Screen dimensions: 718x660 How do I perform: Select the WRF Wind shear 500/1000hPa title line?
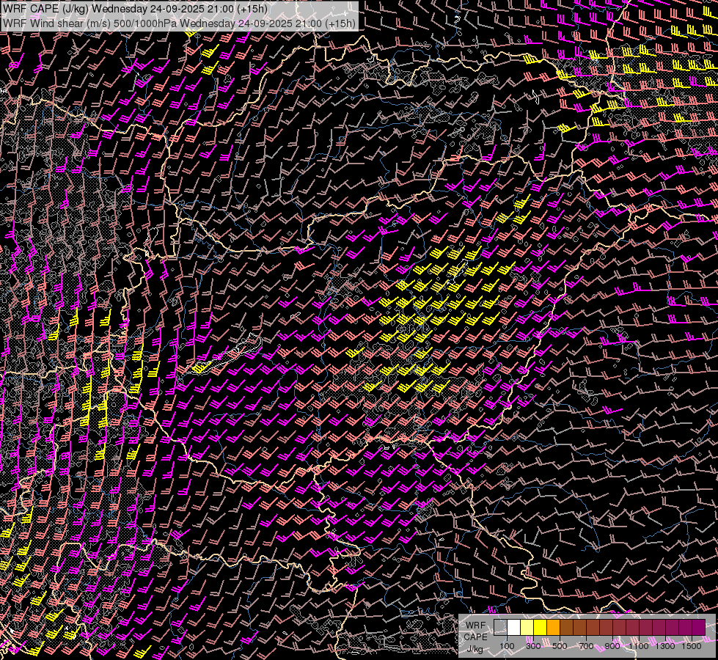(180, 23)
